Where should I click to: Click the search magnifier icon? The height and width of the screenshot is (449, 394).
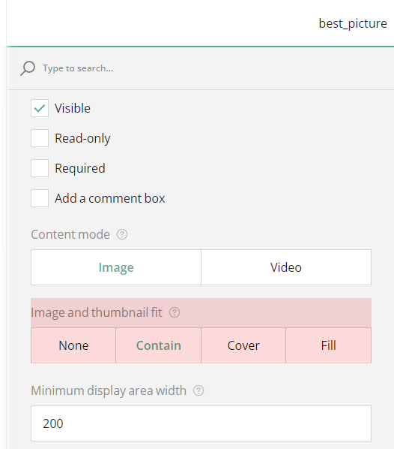tap(28, 68)
